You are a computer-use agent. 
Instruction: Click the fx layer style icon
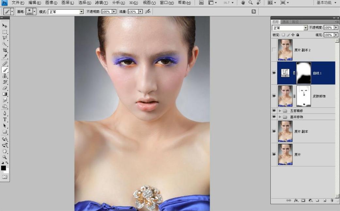coord(296,200)
